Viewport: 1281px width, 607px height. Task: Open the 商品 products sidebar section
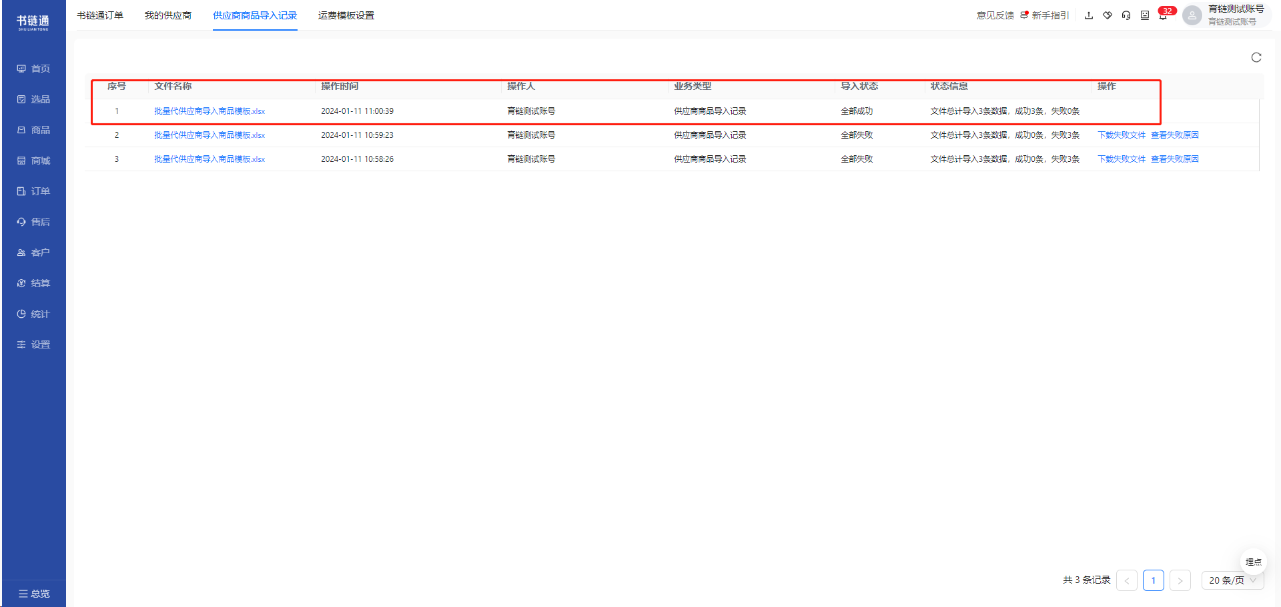click(x=33, y=130)
